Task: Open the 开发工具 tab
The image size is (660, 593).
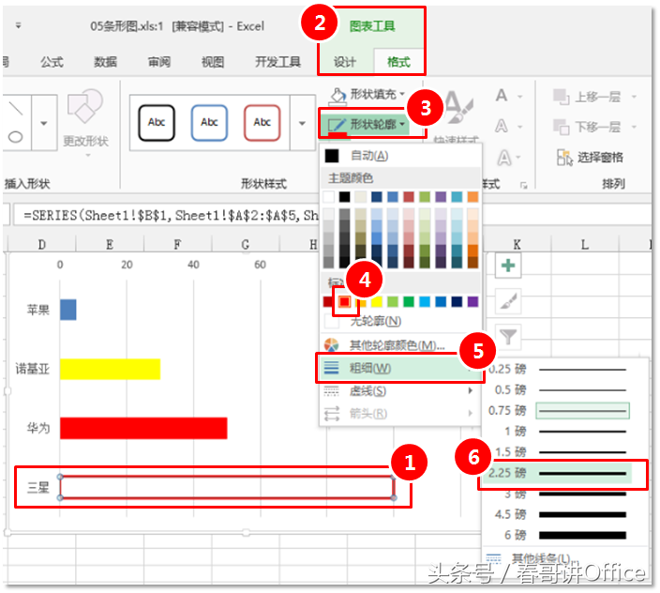Action: click(277, 62)
